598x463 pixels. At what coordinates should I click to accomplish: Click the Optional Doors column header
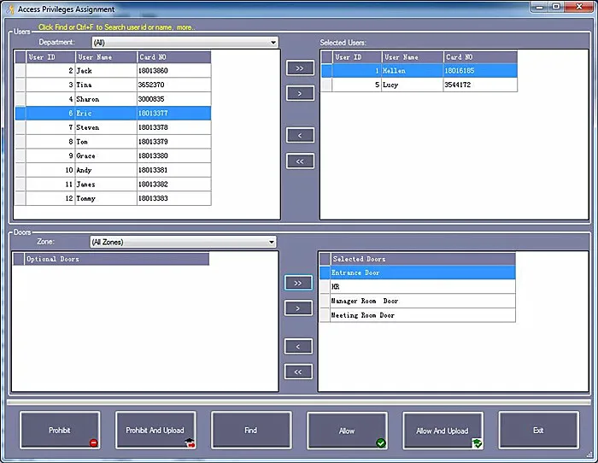coord(117,259)
